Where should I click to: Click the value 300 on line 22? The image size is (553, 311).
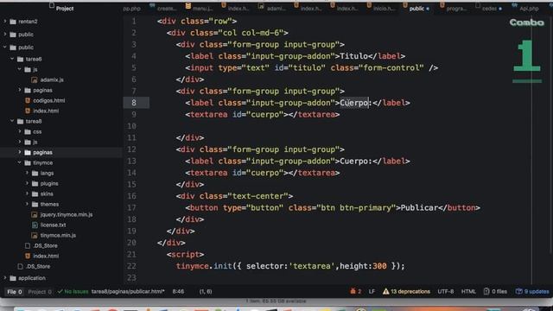click(379, 266)
